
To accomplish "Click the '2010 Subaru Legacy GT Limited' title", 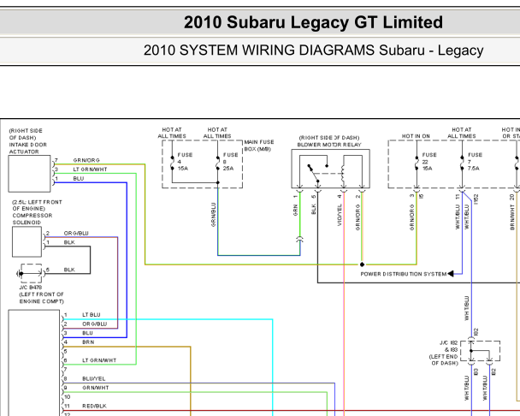I will click(313, 22).
